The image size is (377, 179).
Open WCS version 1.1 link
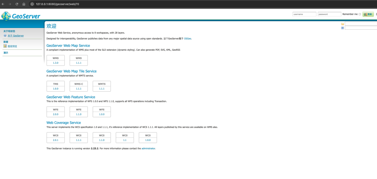coord(125,140)
